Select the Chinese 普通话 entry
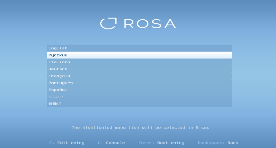Screen dimensions: 276x148 pyautogui.click(x=139, y=104)
